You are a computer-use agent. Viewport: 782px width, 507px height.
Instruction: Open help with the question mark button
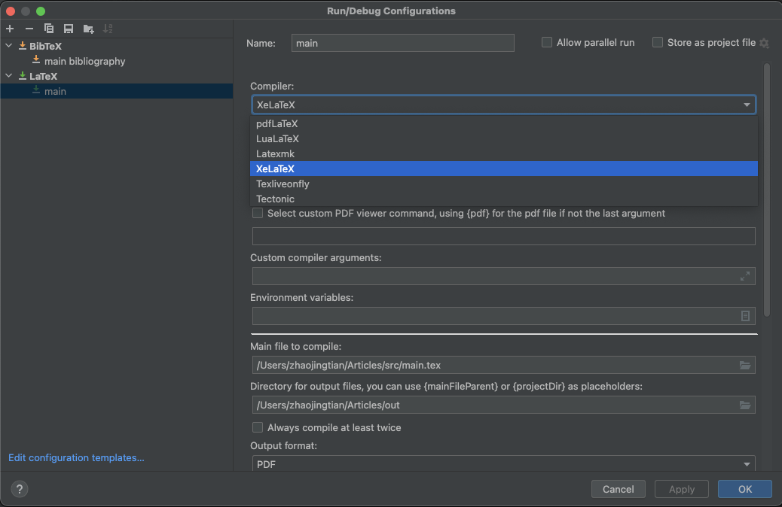(x=20, y=489)
